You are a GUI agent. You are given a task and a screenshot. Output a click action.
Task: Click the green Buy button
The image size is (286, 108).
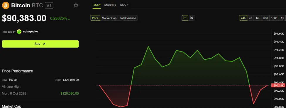[x=40, y=44]
